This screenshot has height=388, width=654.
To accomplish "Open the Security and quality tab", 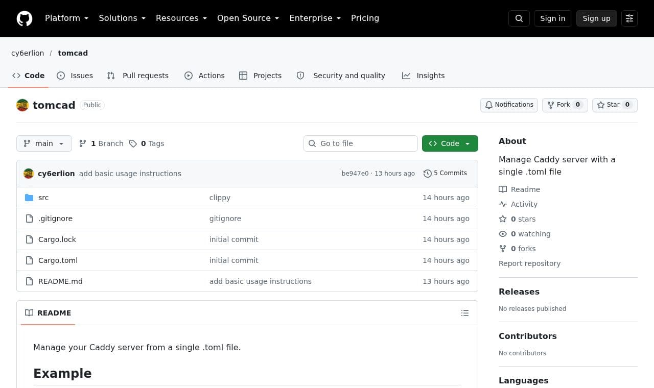I will 341,76.
